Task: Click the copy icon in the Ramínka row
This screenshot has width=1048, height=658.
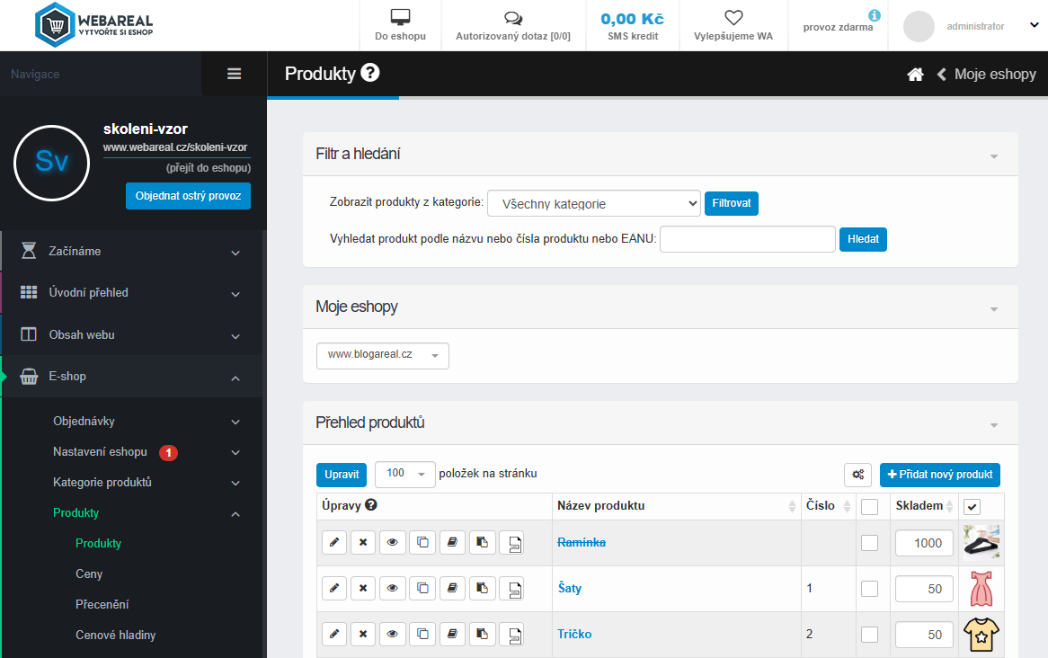Action: pos(422,543)
